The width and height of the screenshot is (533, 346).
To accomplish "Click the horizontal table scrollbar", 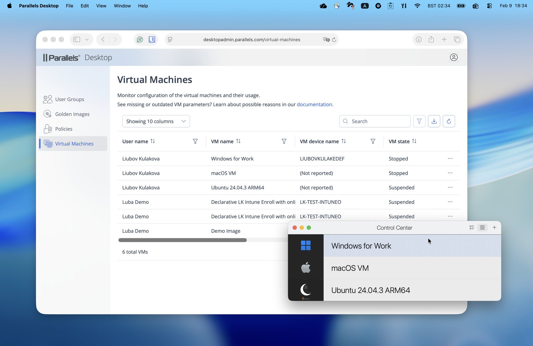I will pos(183,240).
